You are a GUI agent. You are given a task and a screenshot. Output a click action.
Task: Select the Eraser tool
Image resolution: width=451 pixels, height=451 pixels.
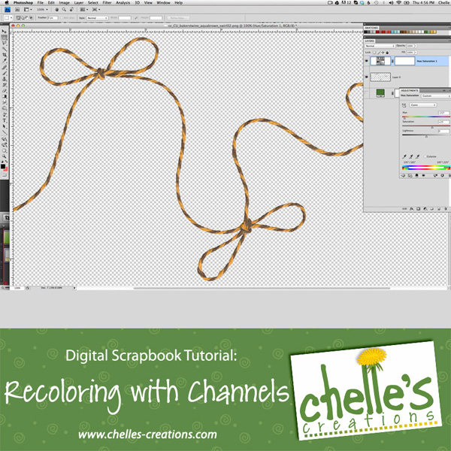pos(4,91)
